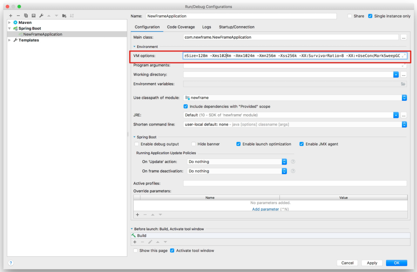Viewport: 417px width, 272px height.
Task: Click into the VM options field
Action: click(295, 55)
